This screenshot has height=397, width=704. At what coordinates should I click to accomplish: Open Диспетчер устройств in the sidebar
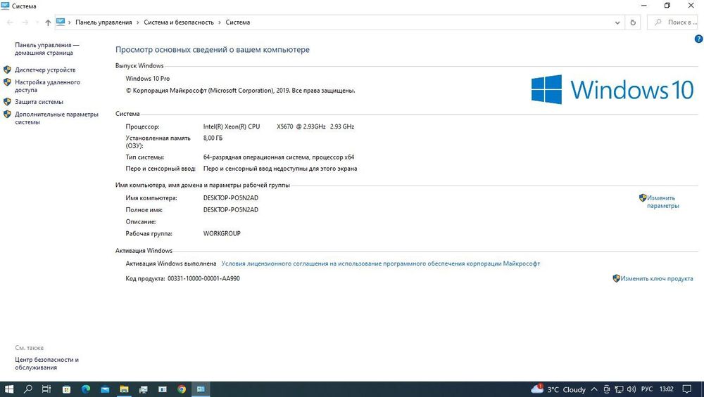pyautogui.click(x=45, y=70)
